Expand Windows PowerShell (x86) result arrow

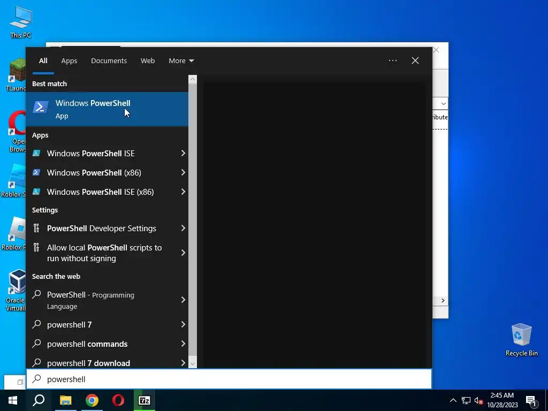click(x=183, y=172)
